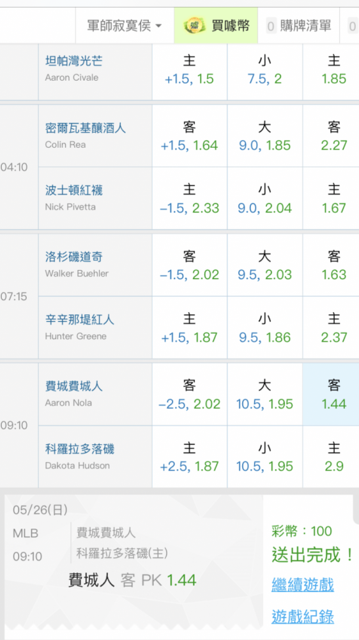Click 繼續遊戲 link

click(303, 584)
